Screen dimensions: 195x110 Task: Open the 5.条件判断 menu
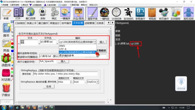(x=51, y=5)
